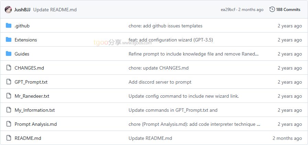Click the CHANGES.md file icon

tap(9, 68)
